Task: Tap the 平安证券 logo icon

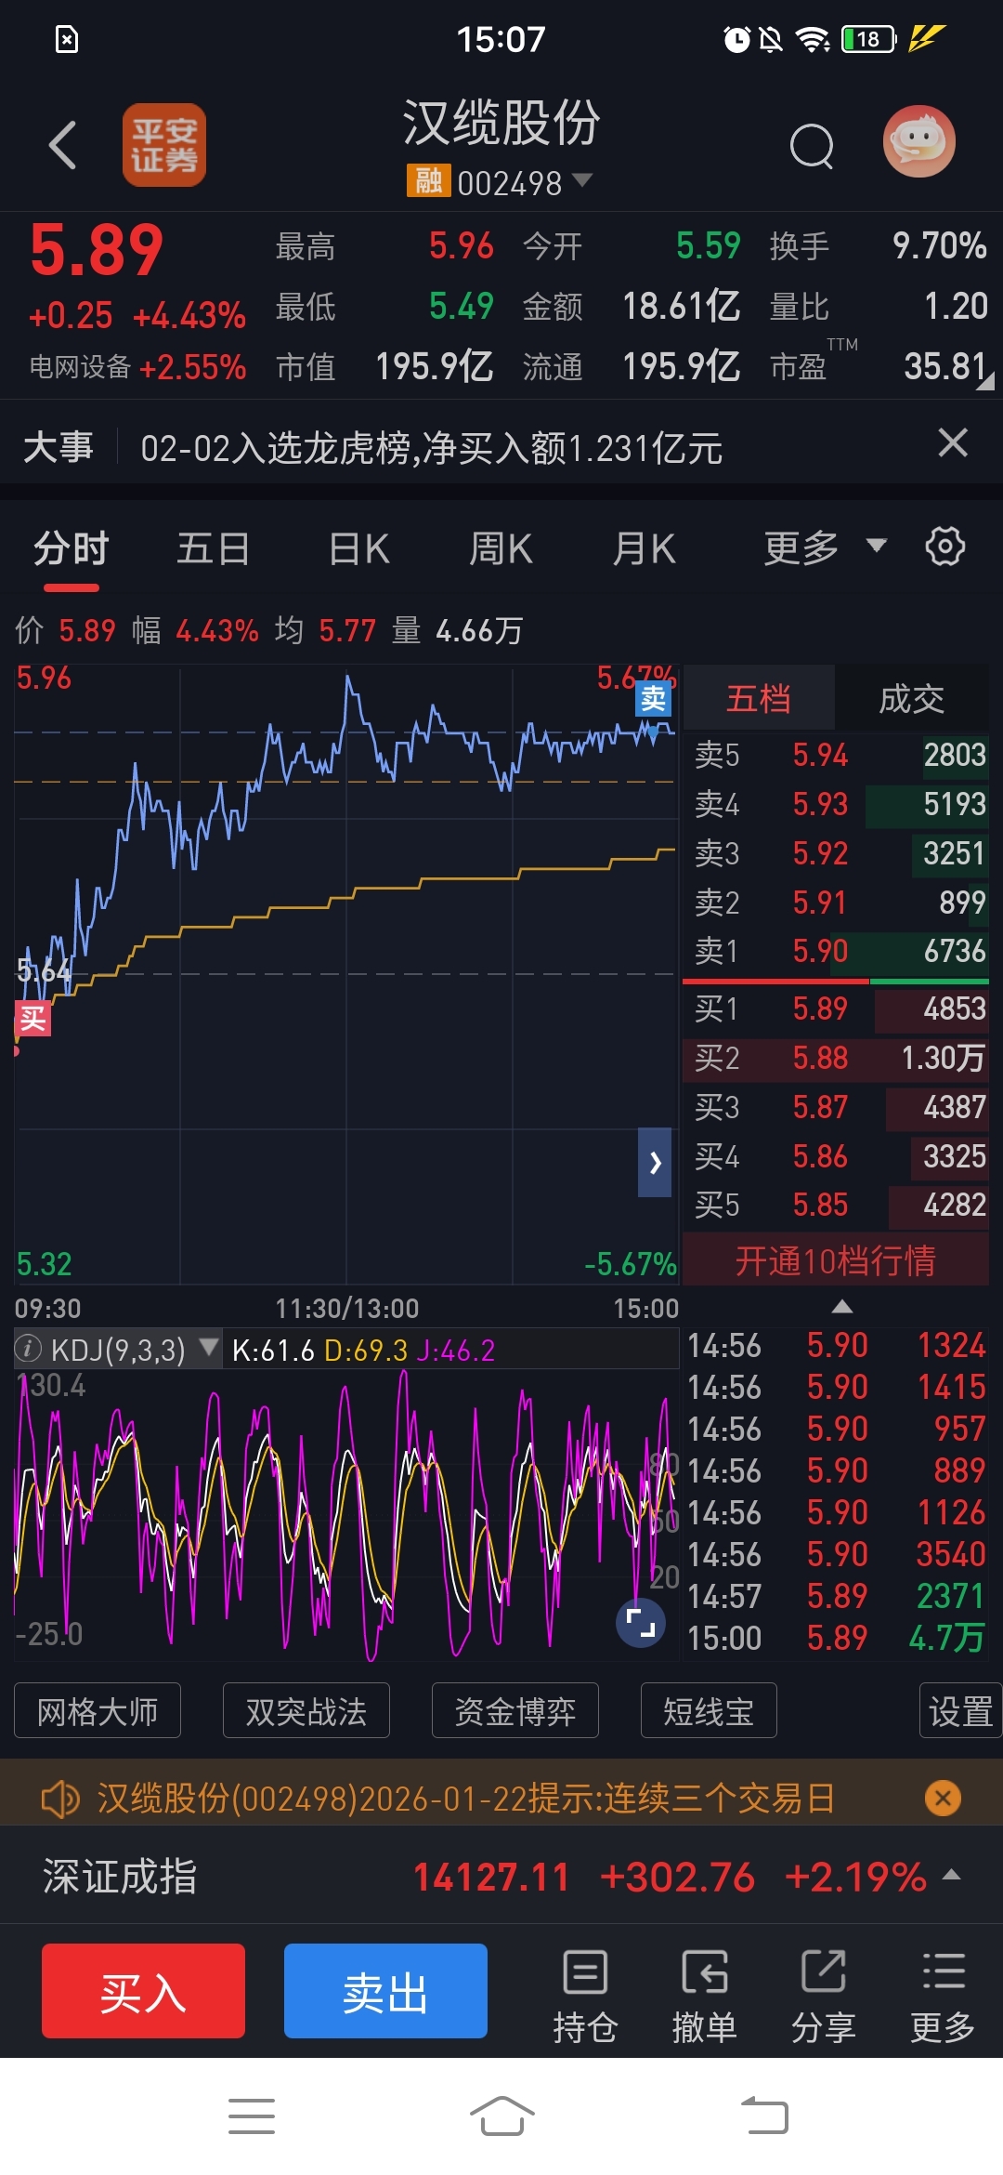Action: click(x=164, y=145)
